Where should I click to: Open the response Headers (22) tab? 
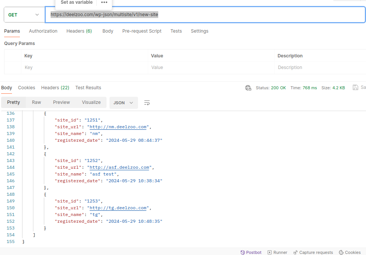pos(55,88)
